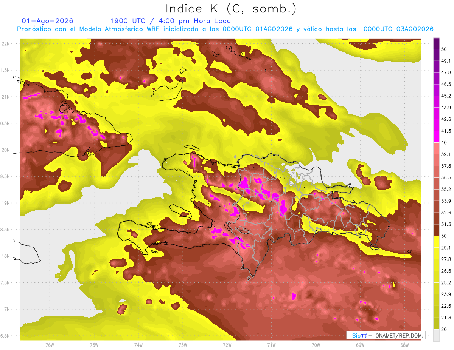
Task: Click the colorbar value '43.9'
Action: [x=446, y=108]
